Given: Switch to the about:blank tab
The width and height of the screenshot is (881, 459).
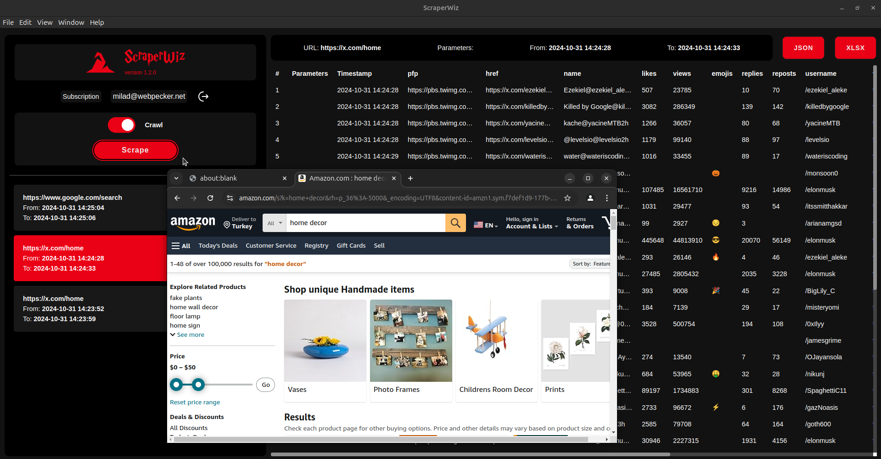Looking at the screenshot, I should [237, 178].
